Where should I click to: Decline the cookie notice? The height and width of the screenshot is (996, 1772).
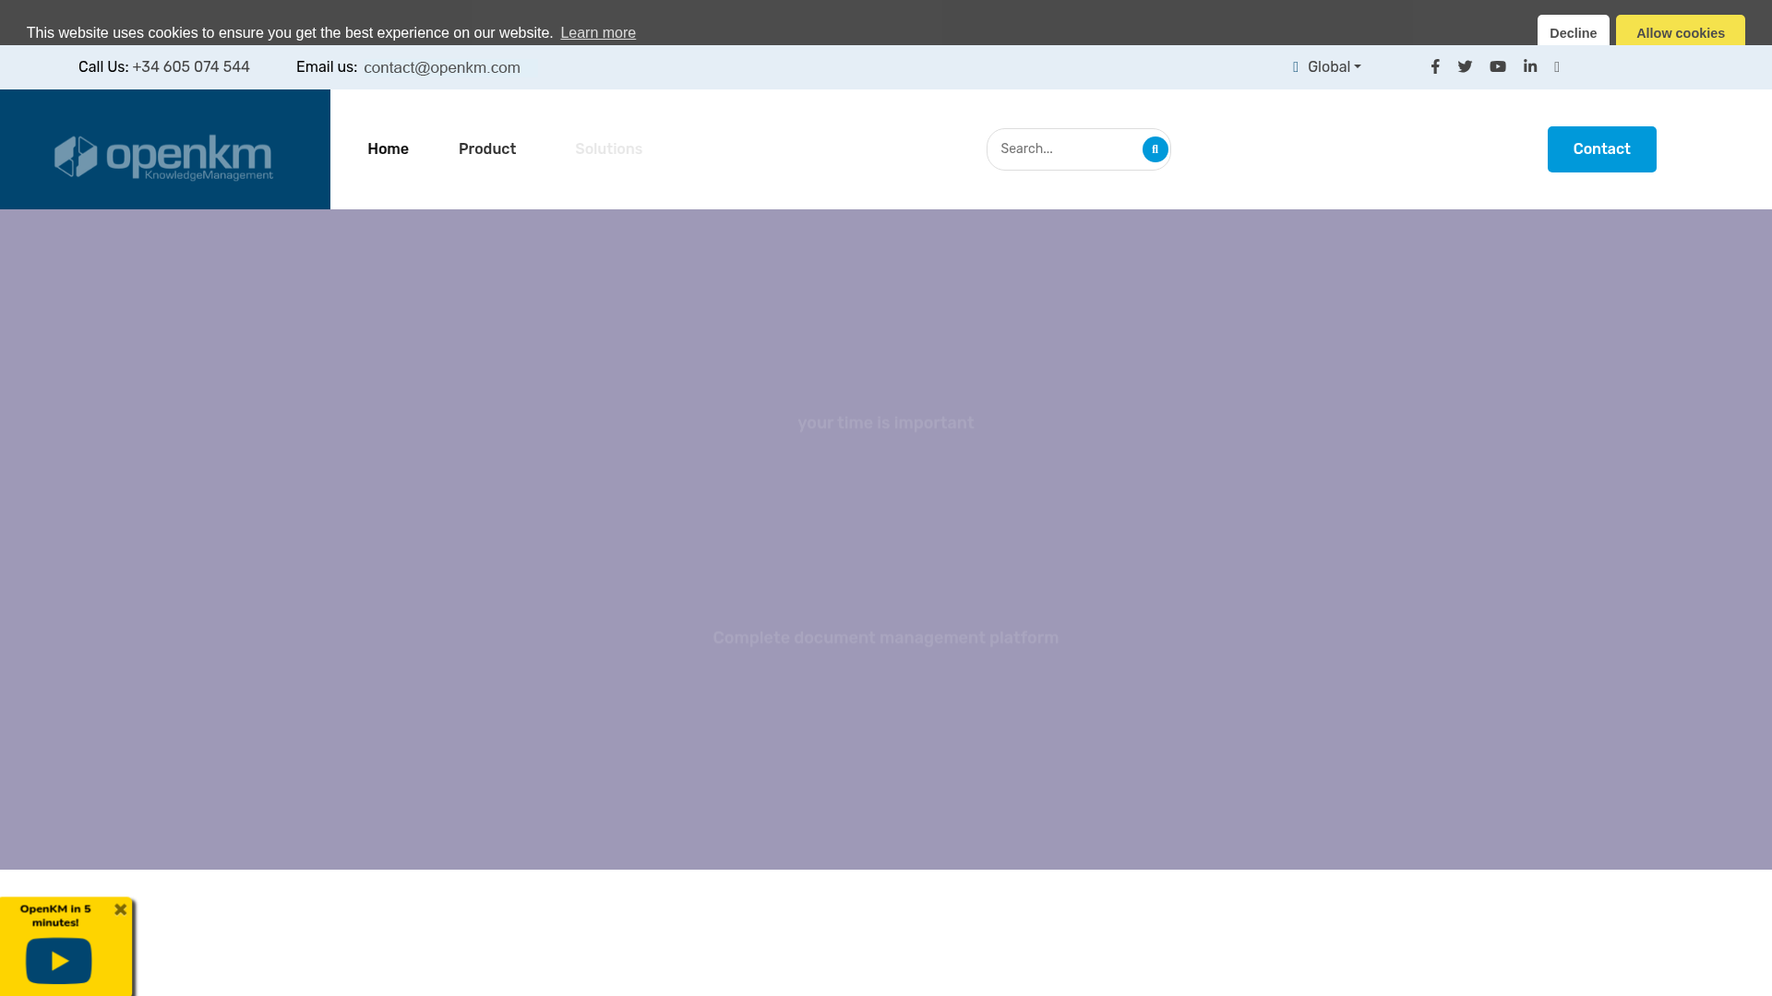point(1573,32)
